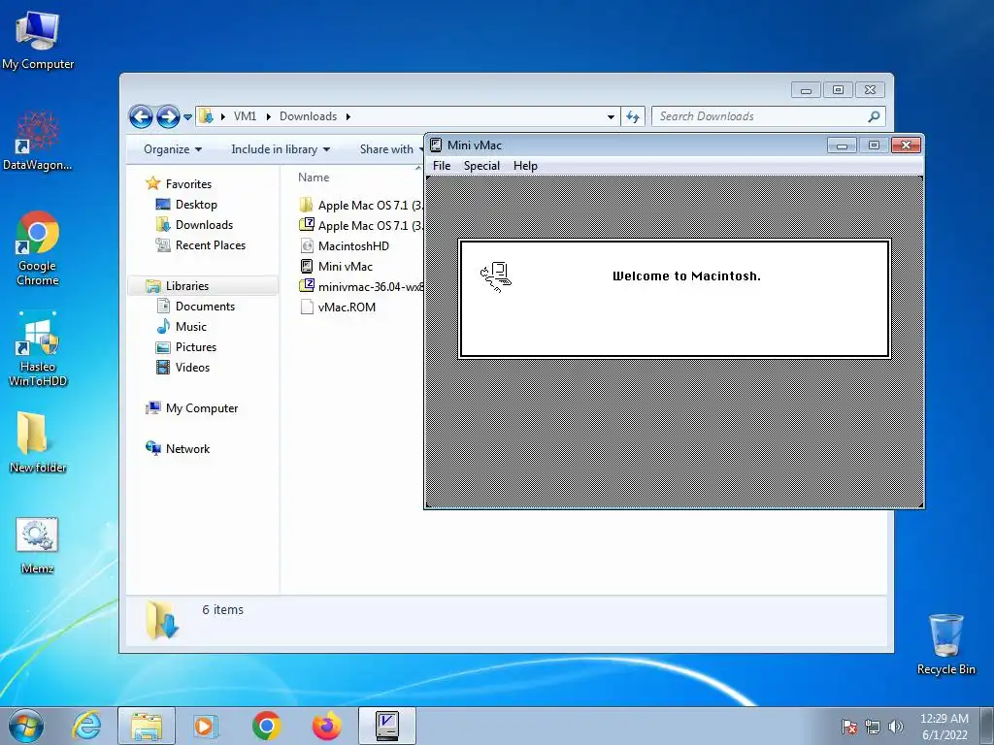This screenshot has height=745, width=994.
Task: Select My Computer desktop icon
Action: tap(38, 40)
